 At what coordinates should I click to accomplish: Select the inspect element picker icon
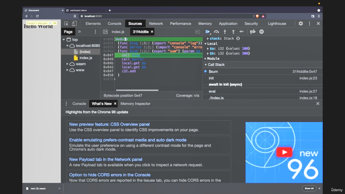66,24
